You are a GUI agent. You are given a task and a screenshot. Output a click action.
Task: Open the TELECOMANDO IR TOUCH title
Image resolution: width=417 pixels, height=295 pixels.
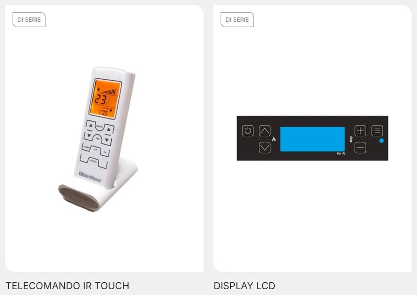click(x=68, y=286)
